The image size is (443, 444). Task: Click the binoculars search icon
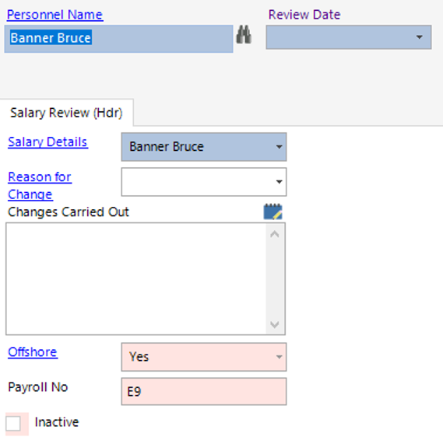[244, 35]
